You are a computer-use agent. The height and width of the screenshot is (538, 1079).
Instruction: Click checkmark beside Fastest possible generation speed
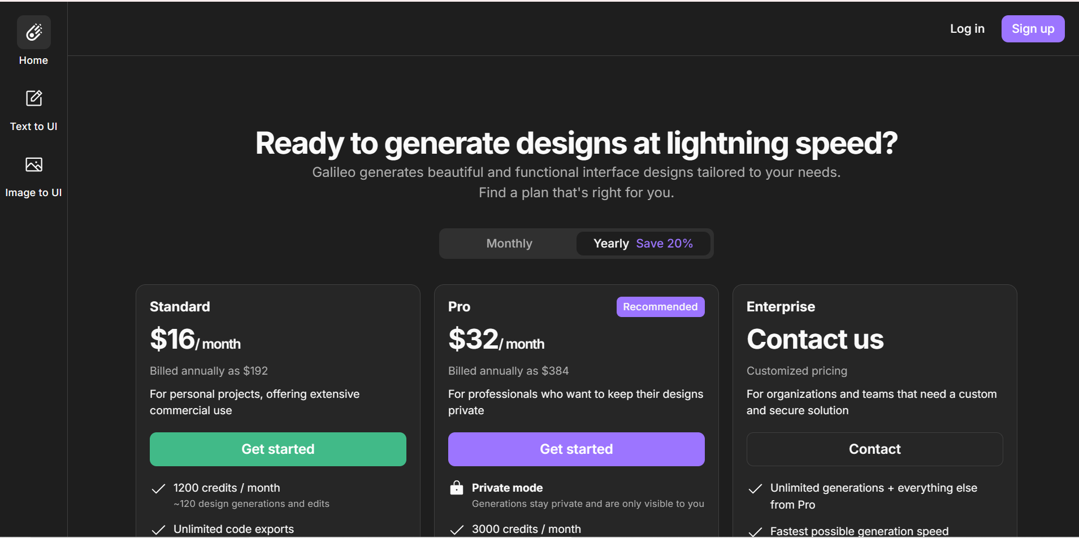pyautogui.click(x=755, y=532)
